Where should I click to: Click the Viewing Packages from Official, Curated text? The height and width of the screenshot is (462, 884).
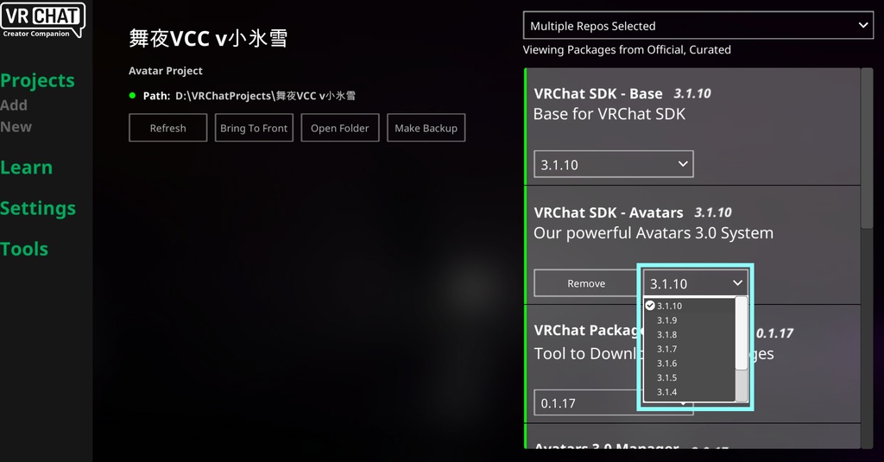click(627, 49)
